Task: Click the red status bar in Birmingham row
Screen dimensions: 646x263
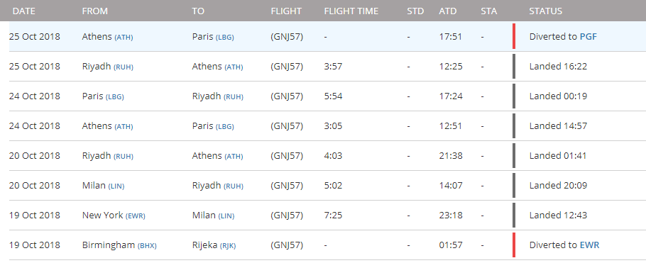Action: tap(514, 245)
